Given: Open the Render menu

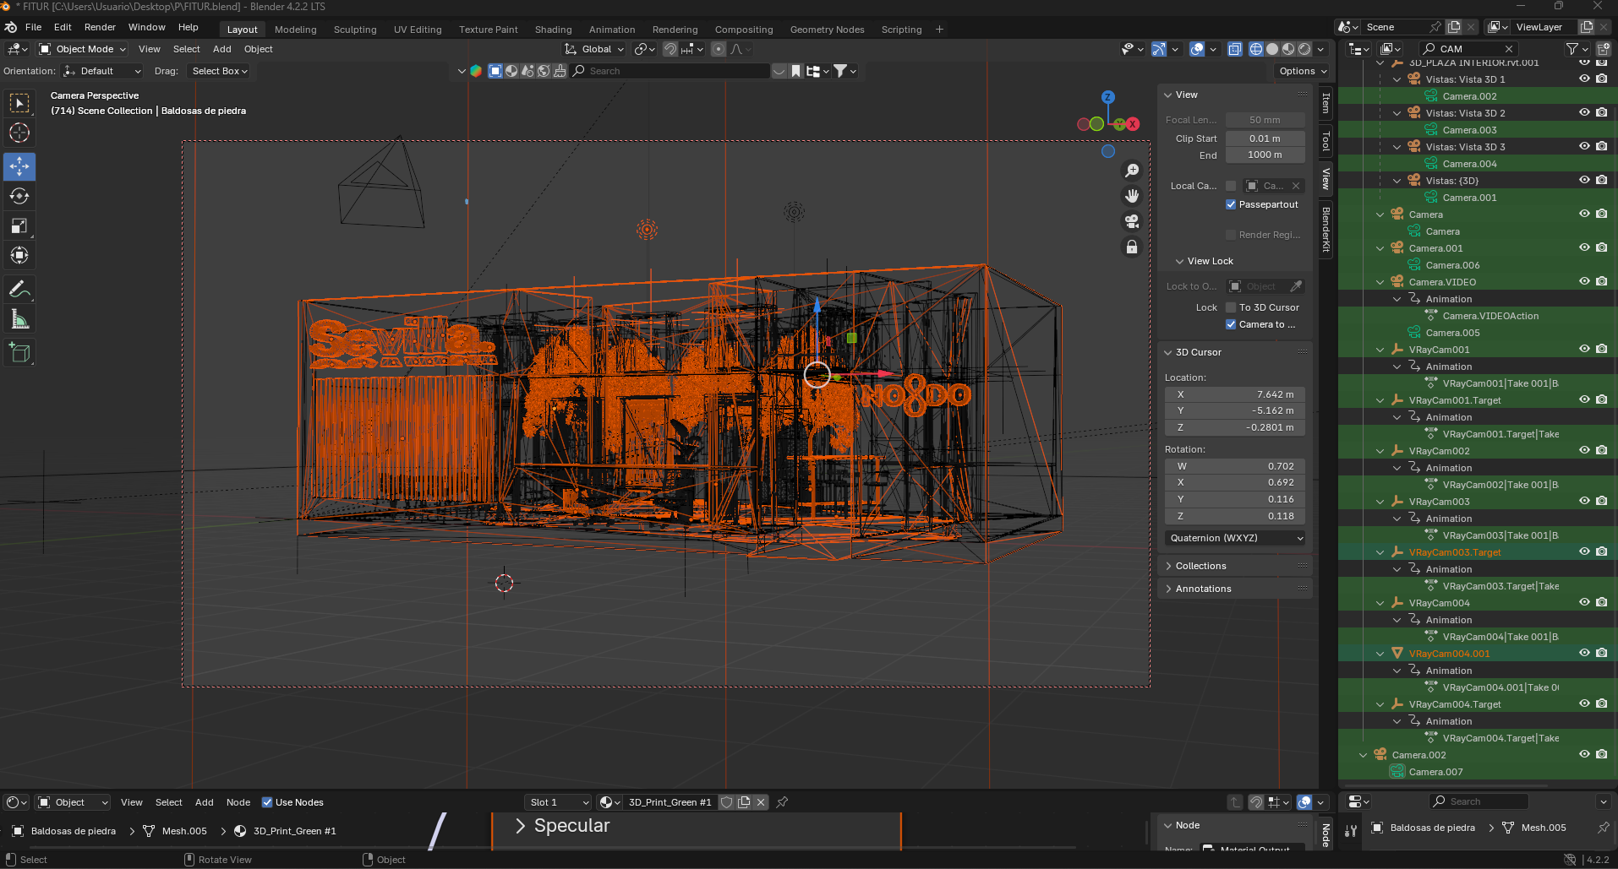Looking at the screenshot, I should 100,27.
